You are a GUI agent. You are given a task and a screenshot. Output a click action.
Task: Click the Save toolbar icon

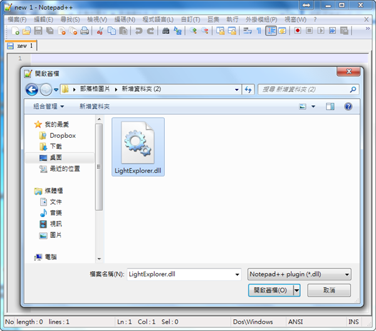click(x=38, y=31)
